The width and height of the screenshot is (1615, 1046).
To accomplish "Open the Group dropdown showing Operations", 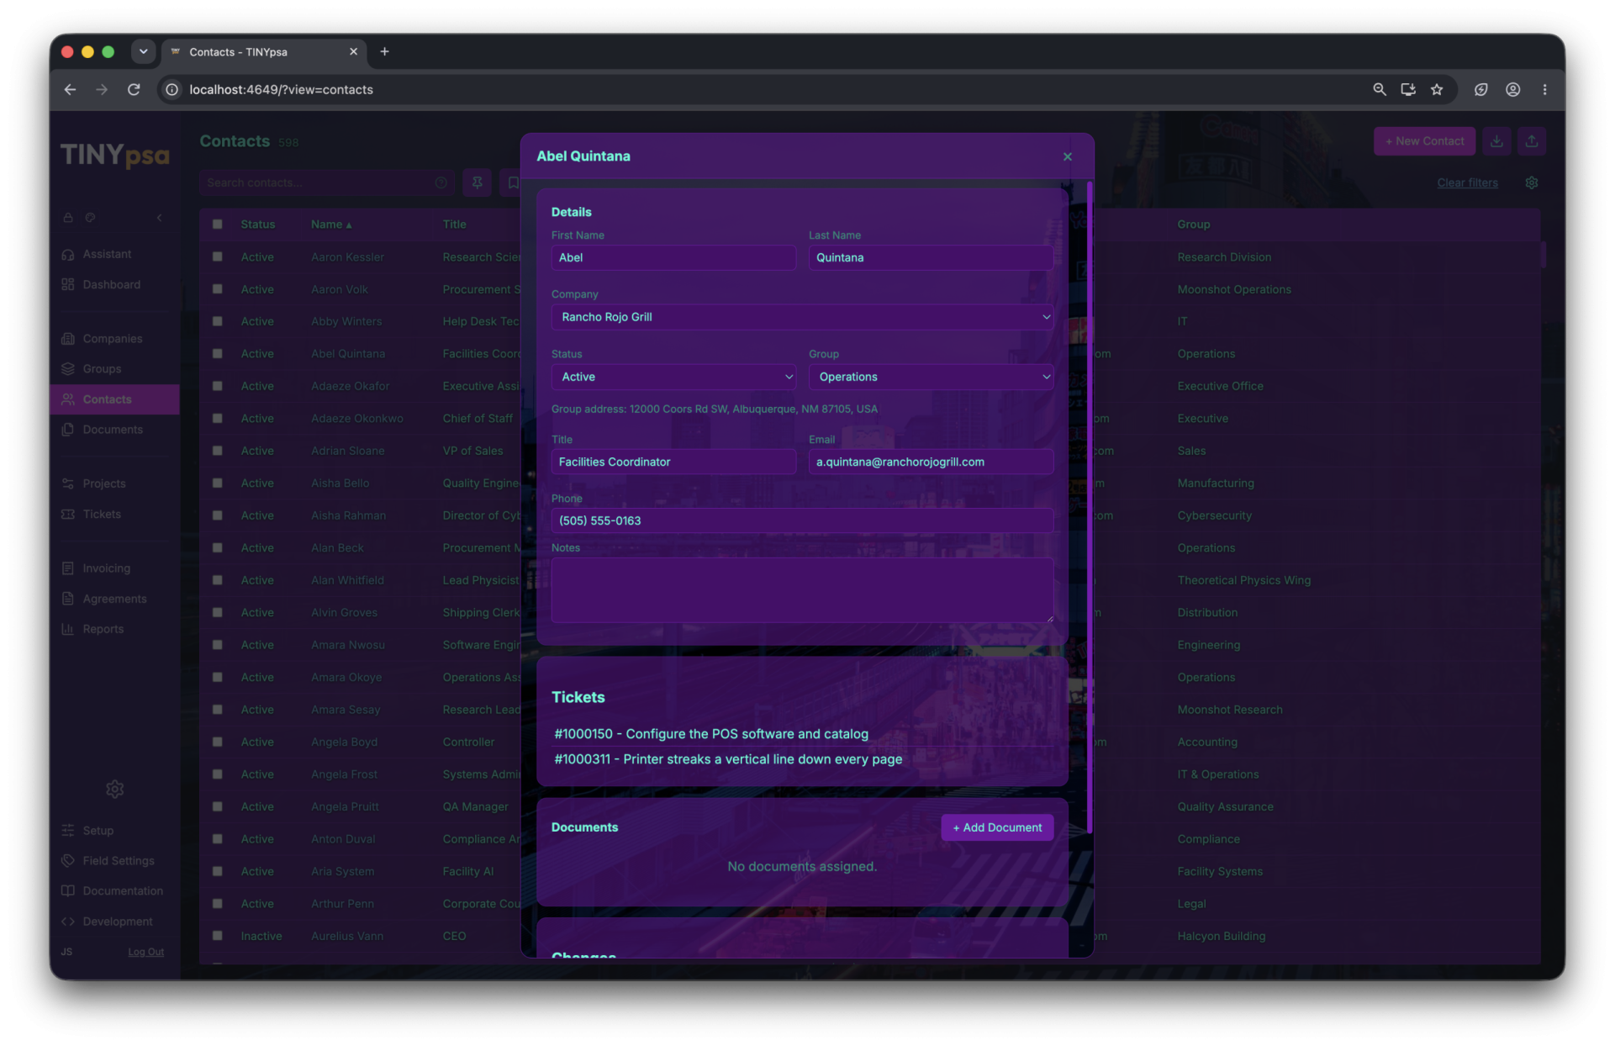I will [931, 377].
